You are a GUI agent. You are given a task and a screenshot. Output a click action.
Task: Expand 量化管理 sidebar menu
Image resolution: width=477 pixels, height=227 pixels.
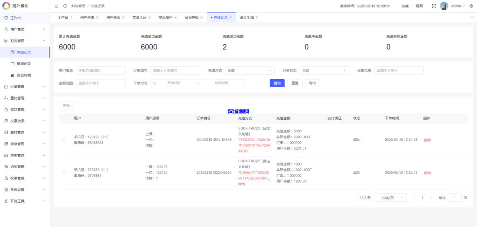click(x=25, y=98)
